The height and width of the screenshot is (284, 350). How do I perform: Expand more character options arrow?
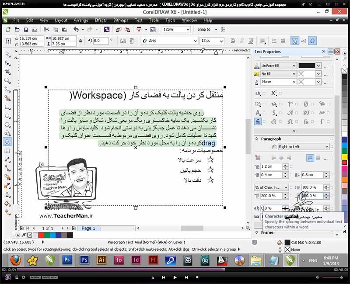click(294, 131)
